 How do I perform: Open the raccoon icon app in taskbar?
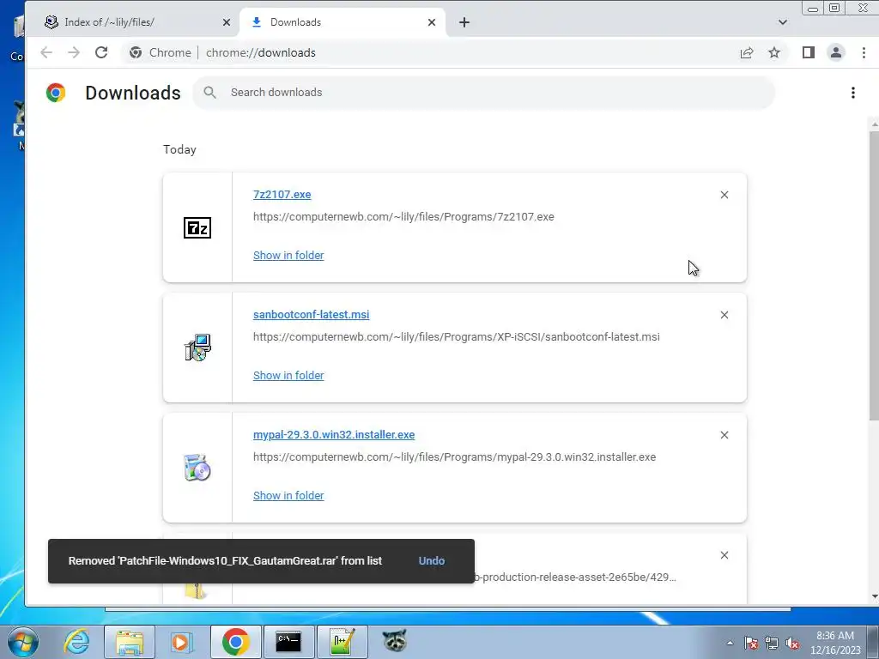[395, 641]
